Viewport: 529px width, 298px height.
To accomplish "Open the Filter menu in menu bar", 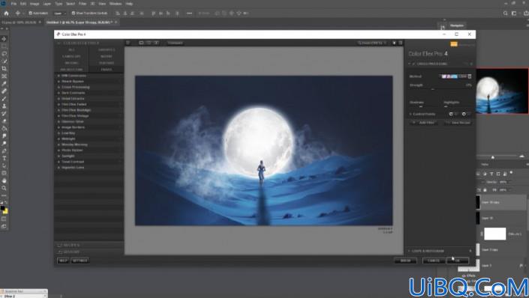I will [83, 4].
